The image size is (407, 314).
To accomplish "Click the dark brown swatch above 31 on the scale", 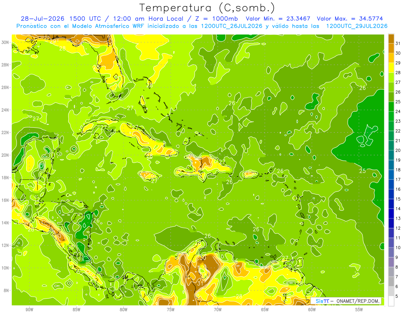I will pyautogui.click(x=391, y=39).
